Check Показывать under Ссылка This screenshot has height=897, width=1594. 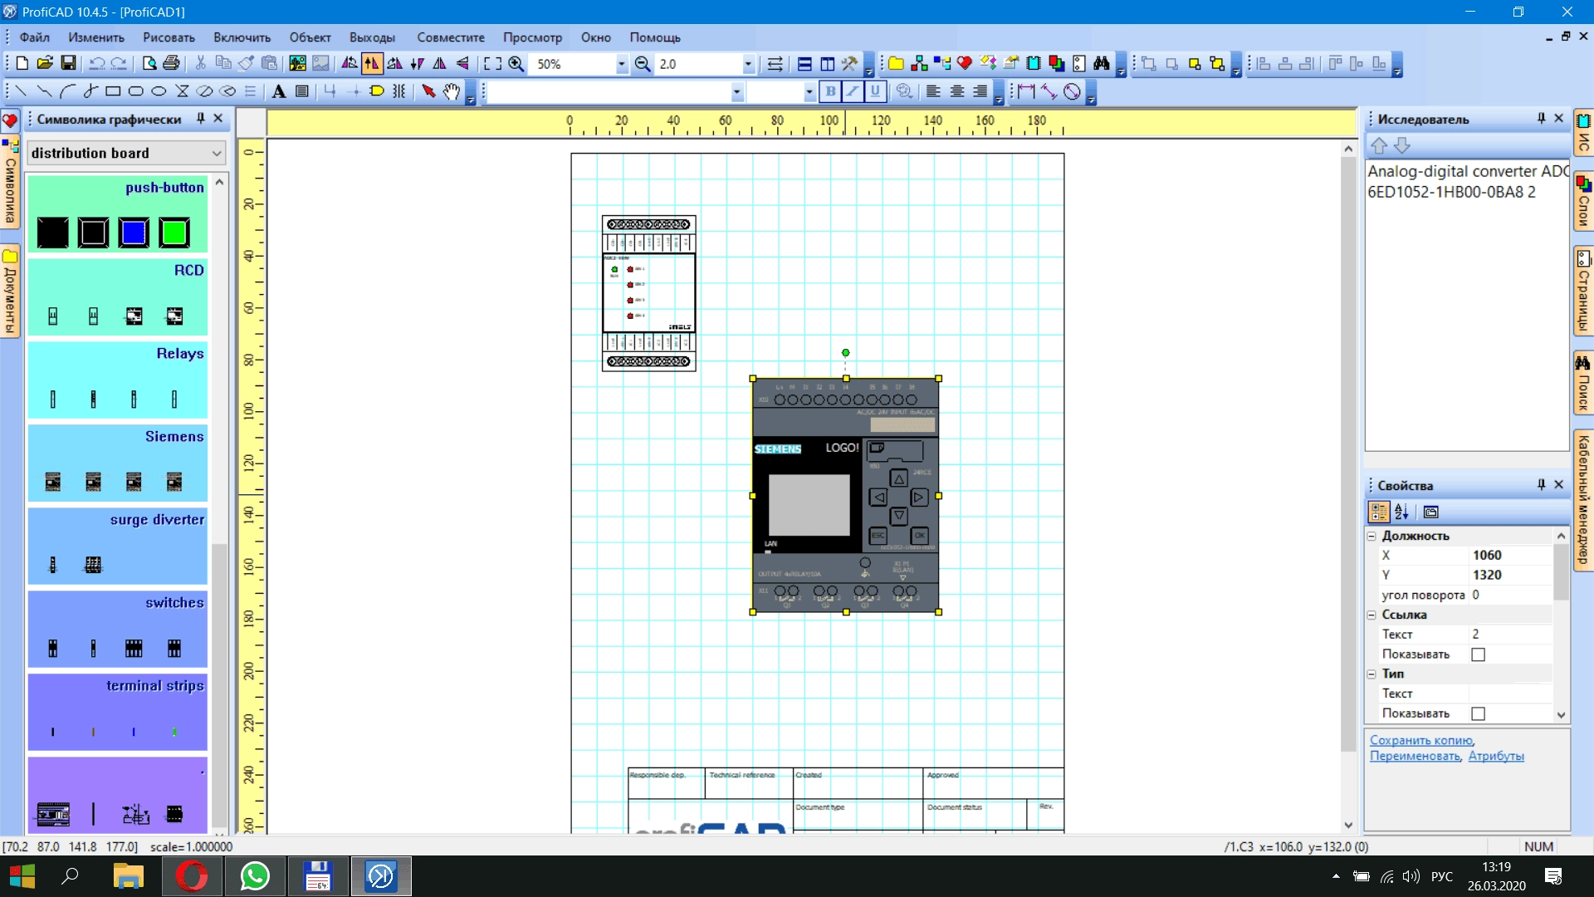click(x=1478, y=654)
